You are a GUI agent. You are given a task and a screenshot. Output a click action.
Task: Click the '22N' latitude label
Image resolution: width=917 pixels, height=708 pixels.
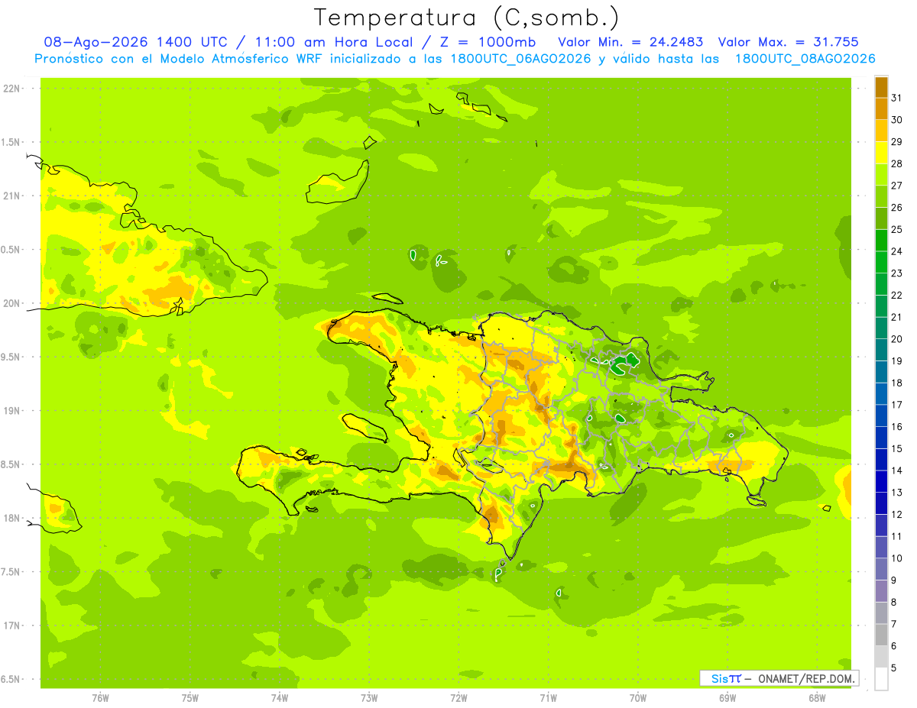pos(11,89)
